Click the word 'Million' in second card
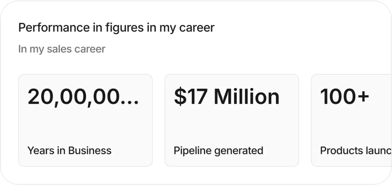392x185 pixels. (x=246, y=97)
